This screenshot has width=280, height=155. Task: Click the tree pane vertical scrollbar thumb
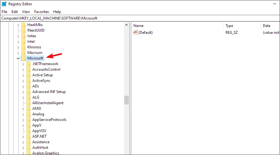[x=126, y=100]
